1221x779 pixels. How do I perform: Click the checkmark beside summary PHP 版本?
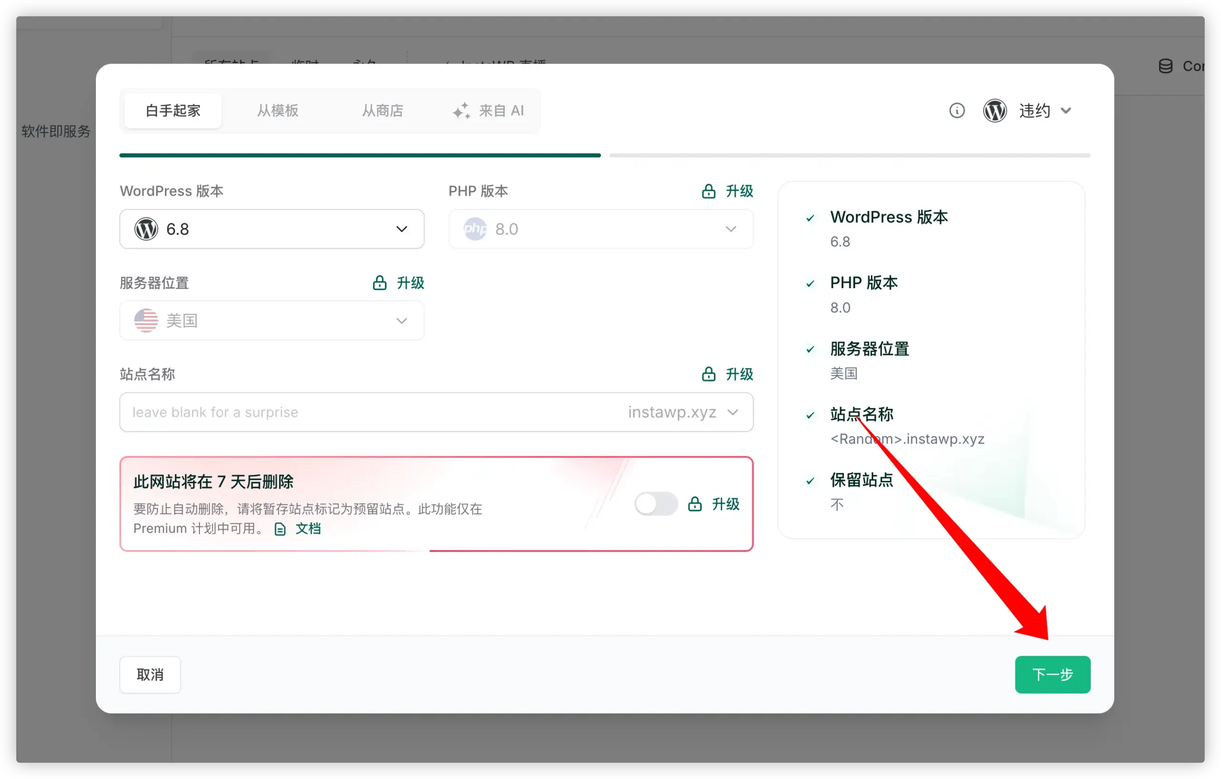click(810, 283)
